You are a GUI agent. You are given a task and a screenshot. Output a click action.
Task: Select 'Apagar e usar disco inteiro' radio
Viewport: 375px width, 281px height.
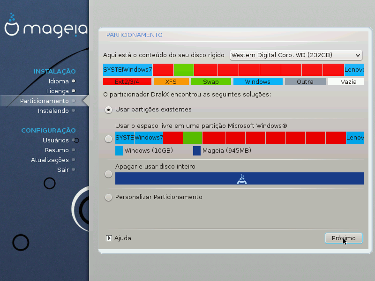click(x=109, y=174)
